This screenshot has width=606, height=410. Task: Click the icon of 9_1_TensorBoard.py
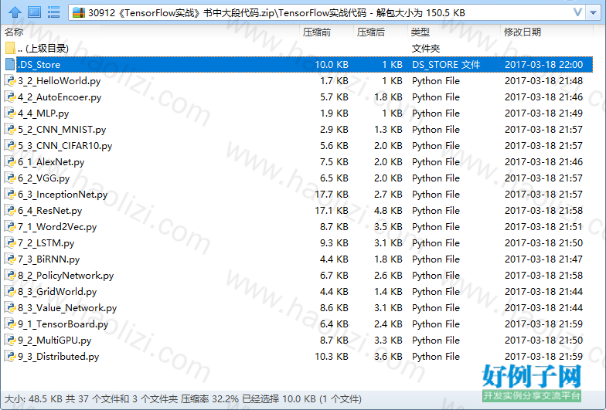click(9, 324)
